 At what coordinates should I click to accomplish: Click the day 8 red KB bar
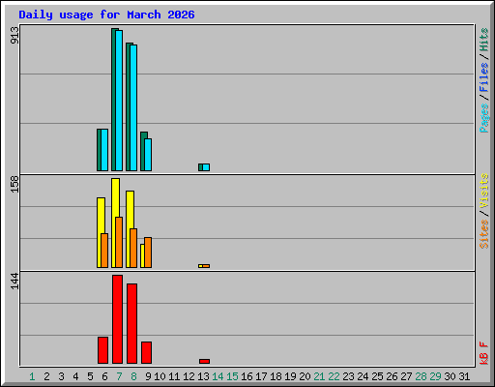[132, 324]
